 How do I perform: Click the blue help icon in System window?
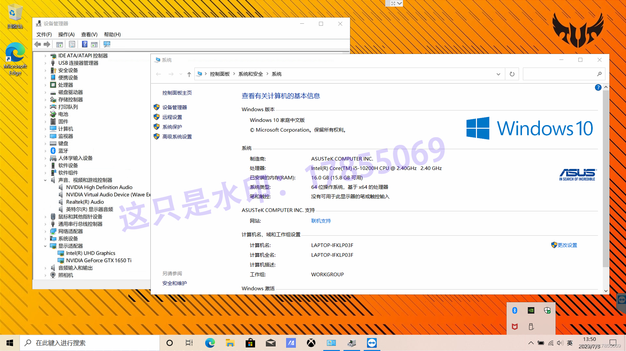(x=598, y=87)
